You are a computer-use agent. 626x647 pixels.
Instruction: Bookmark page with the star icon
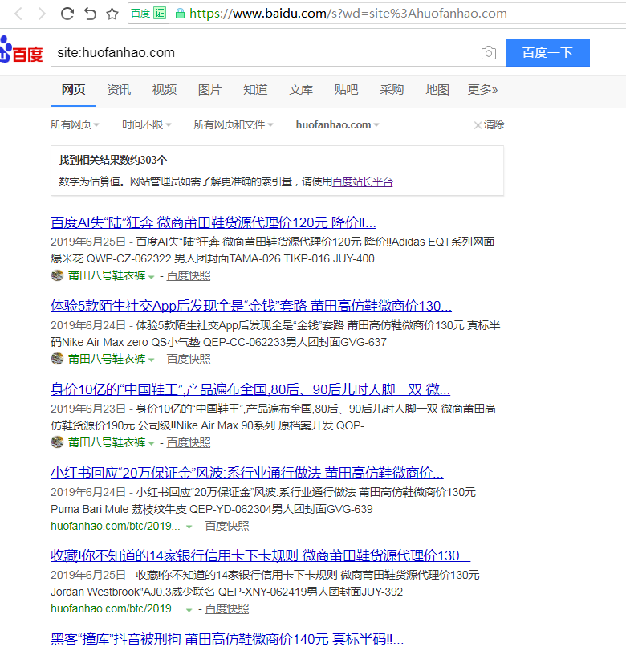pyautogui.click(x=112, y=14)
